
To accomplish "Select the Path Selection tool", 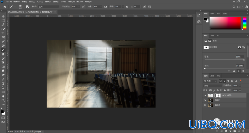I will (x=3, y=88).
